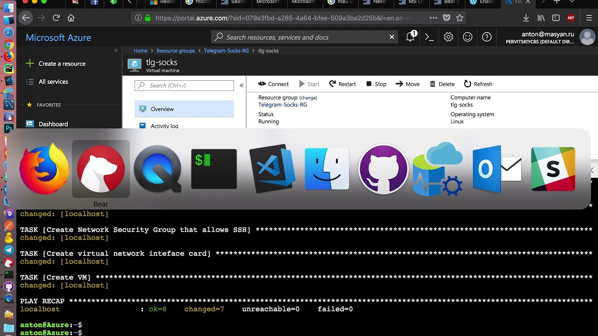Open page actions three-dot menu
Viewport: 598px width, 336px height.
click(433, 18)
